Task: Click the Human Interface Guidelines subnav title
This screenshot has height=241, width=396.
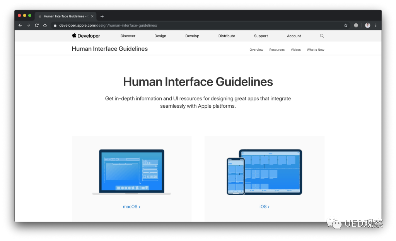Action: pyautogui.click(x=109, y=48)
